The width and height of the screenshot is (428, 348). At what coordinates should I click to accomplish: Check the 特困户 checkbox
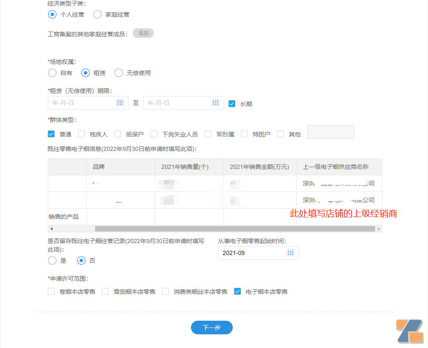coord(244,133)
